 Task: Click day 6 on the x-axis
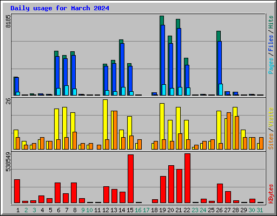(x=58, y=210)
